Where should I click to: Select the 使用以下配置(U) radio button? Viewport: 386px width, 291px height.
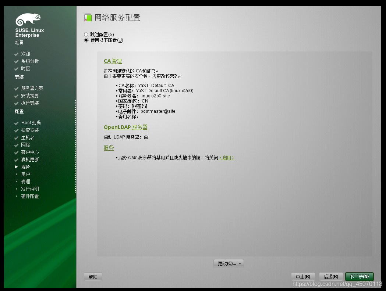pos(86,40)
